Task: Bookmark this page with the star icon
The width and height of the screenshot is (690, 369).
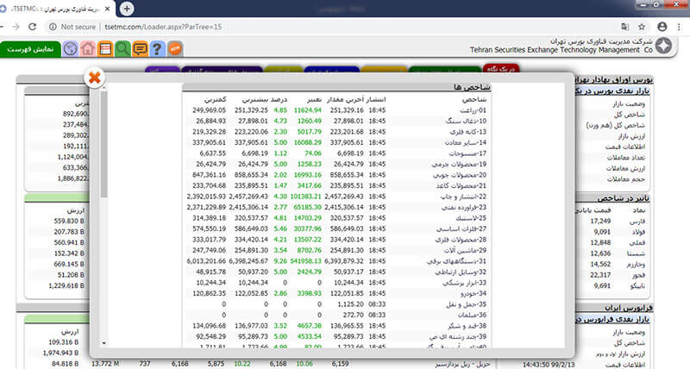Action: 642,27
